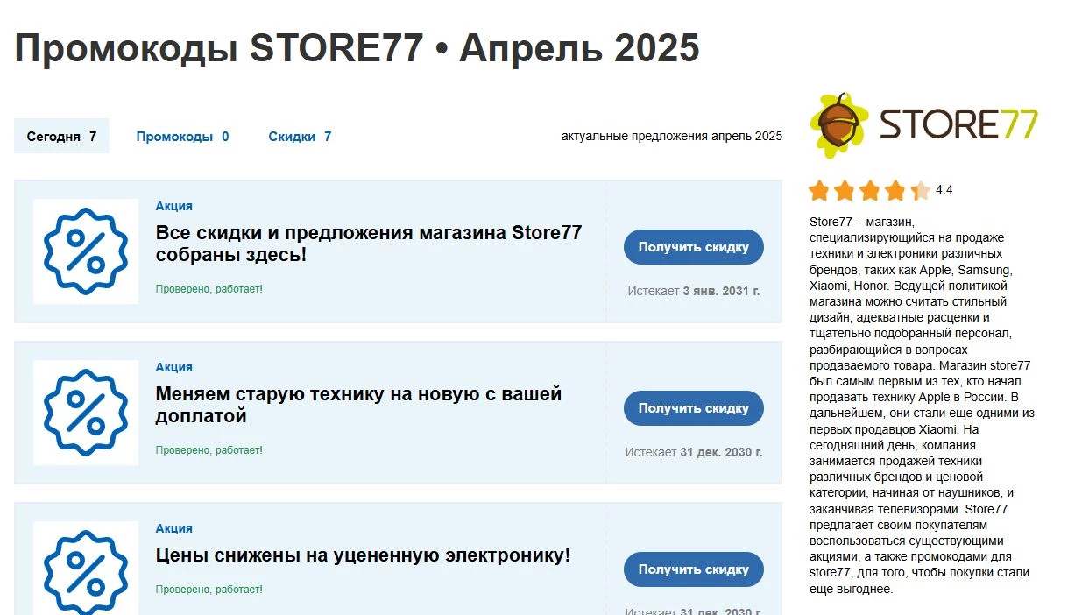
Task: Switch to the Промокоды tab
Action: click(x=181, y=136)
